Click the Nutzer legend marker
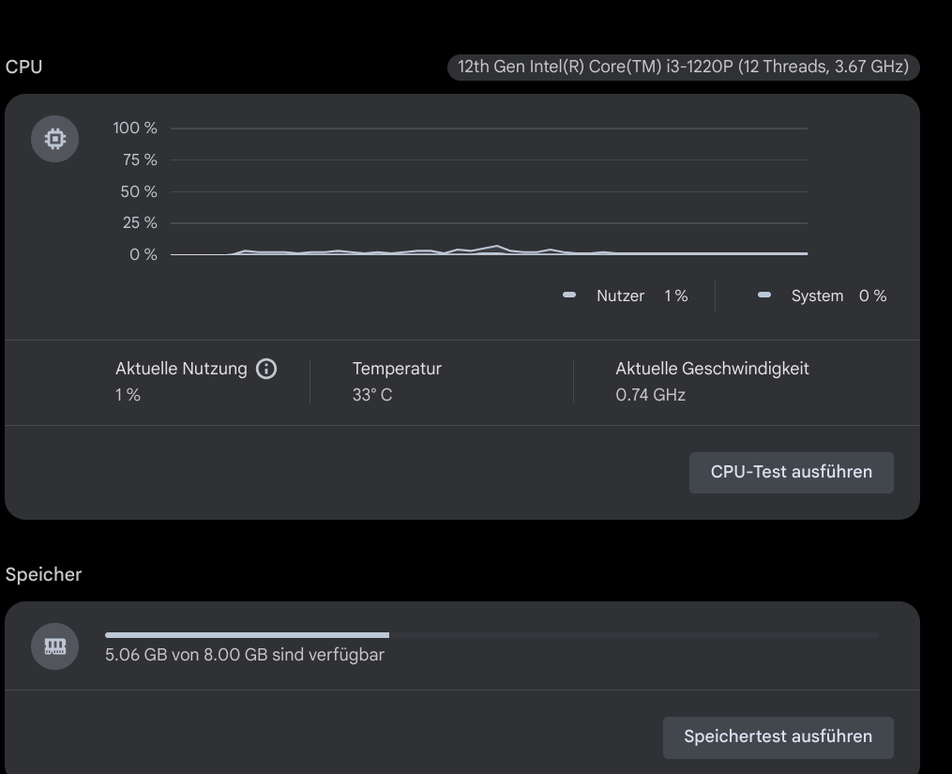 (x=569, y=296)
